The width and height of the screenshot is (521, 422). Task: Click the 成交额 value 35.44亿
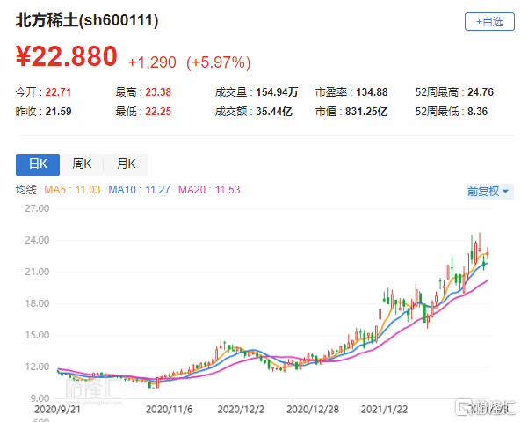274,112
